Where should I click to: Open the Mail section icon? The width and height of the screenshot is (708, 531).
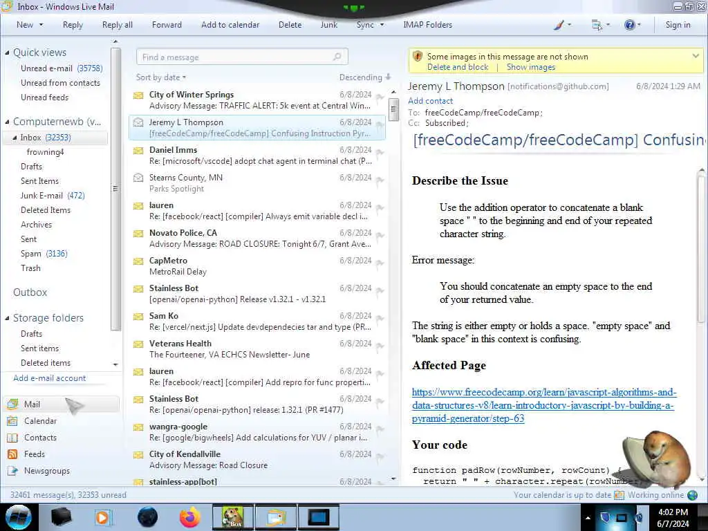coord(12,404)
